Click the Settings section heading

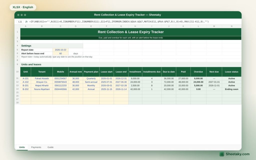pos(51,46)
